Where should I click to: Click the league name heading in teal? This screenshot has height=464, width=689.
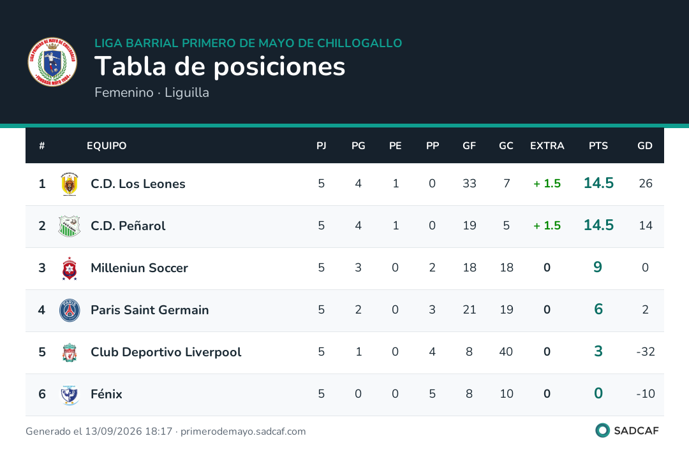pos(248,43)
